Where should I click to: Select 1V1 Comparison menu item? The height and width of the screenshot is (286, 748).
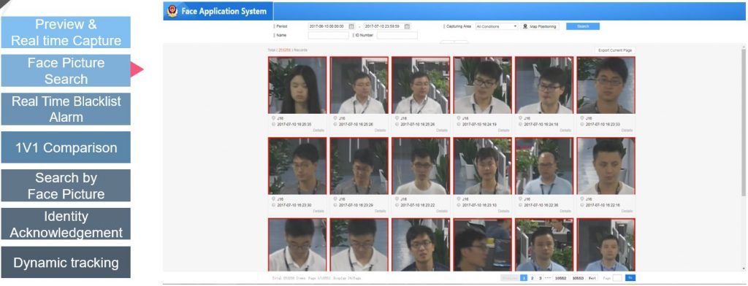66,147
